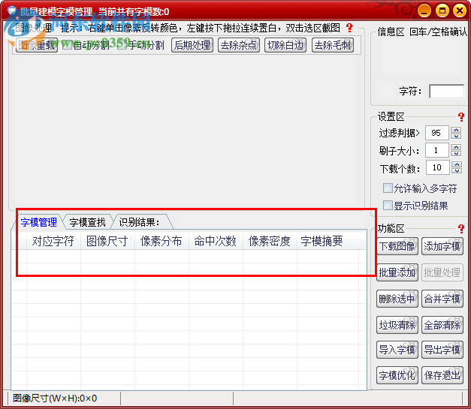Maximize the window with title bar button
The height and width of the screenshot is (409, 471).
click(442, 11)
